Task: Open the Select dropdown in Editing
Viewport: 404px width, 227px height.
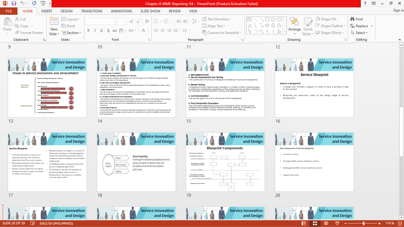Action: coord(360,33)
